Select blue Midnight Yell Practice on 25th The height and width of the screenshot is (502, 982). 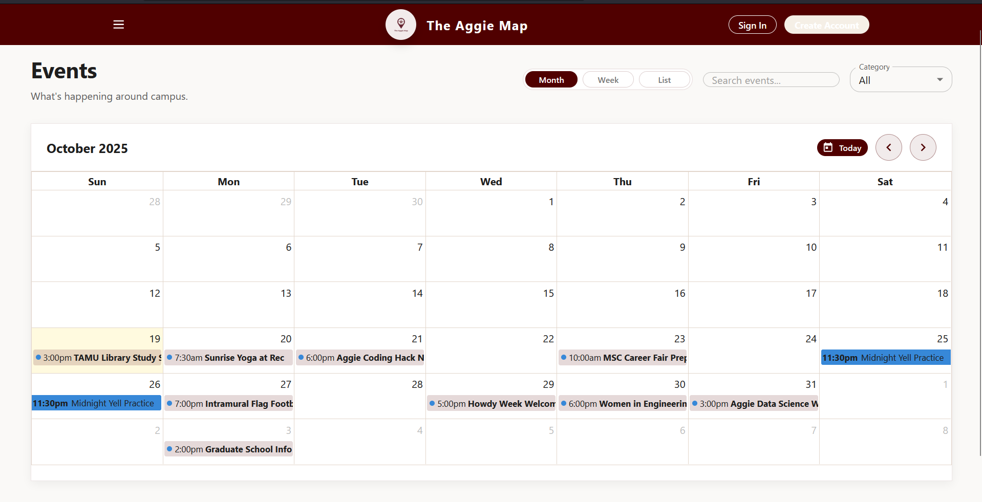[x=885, y=358]
